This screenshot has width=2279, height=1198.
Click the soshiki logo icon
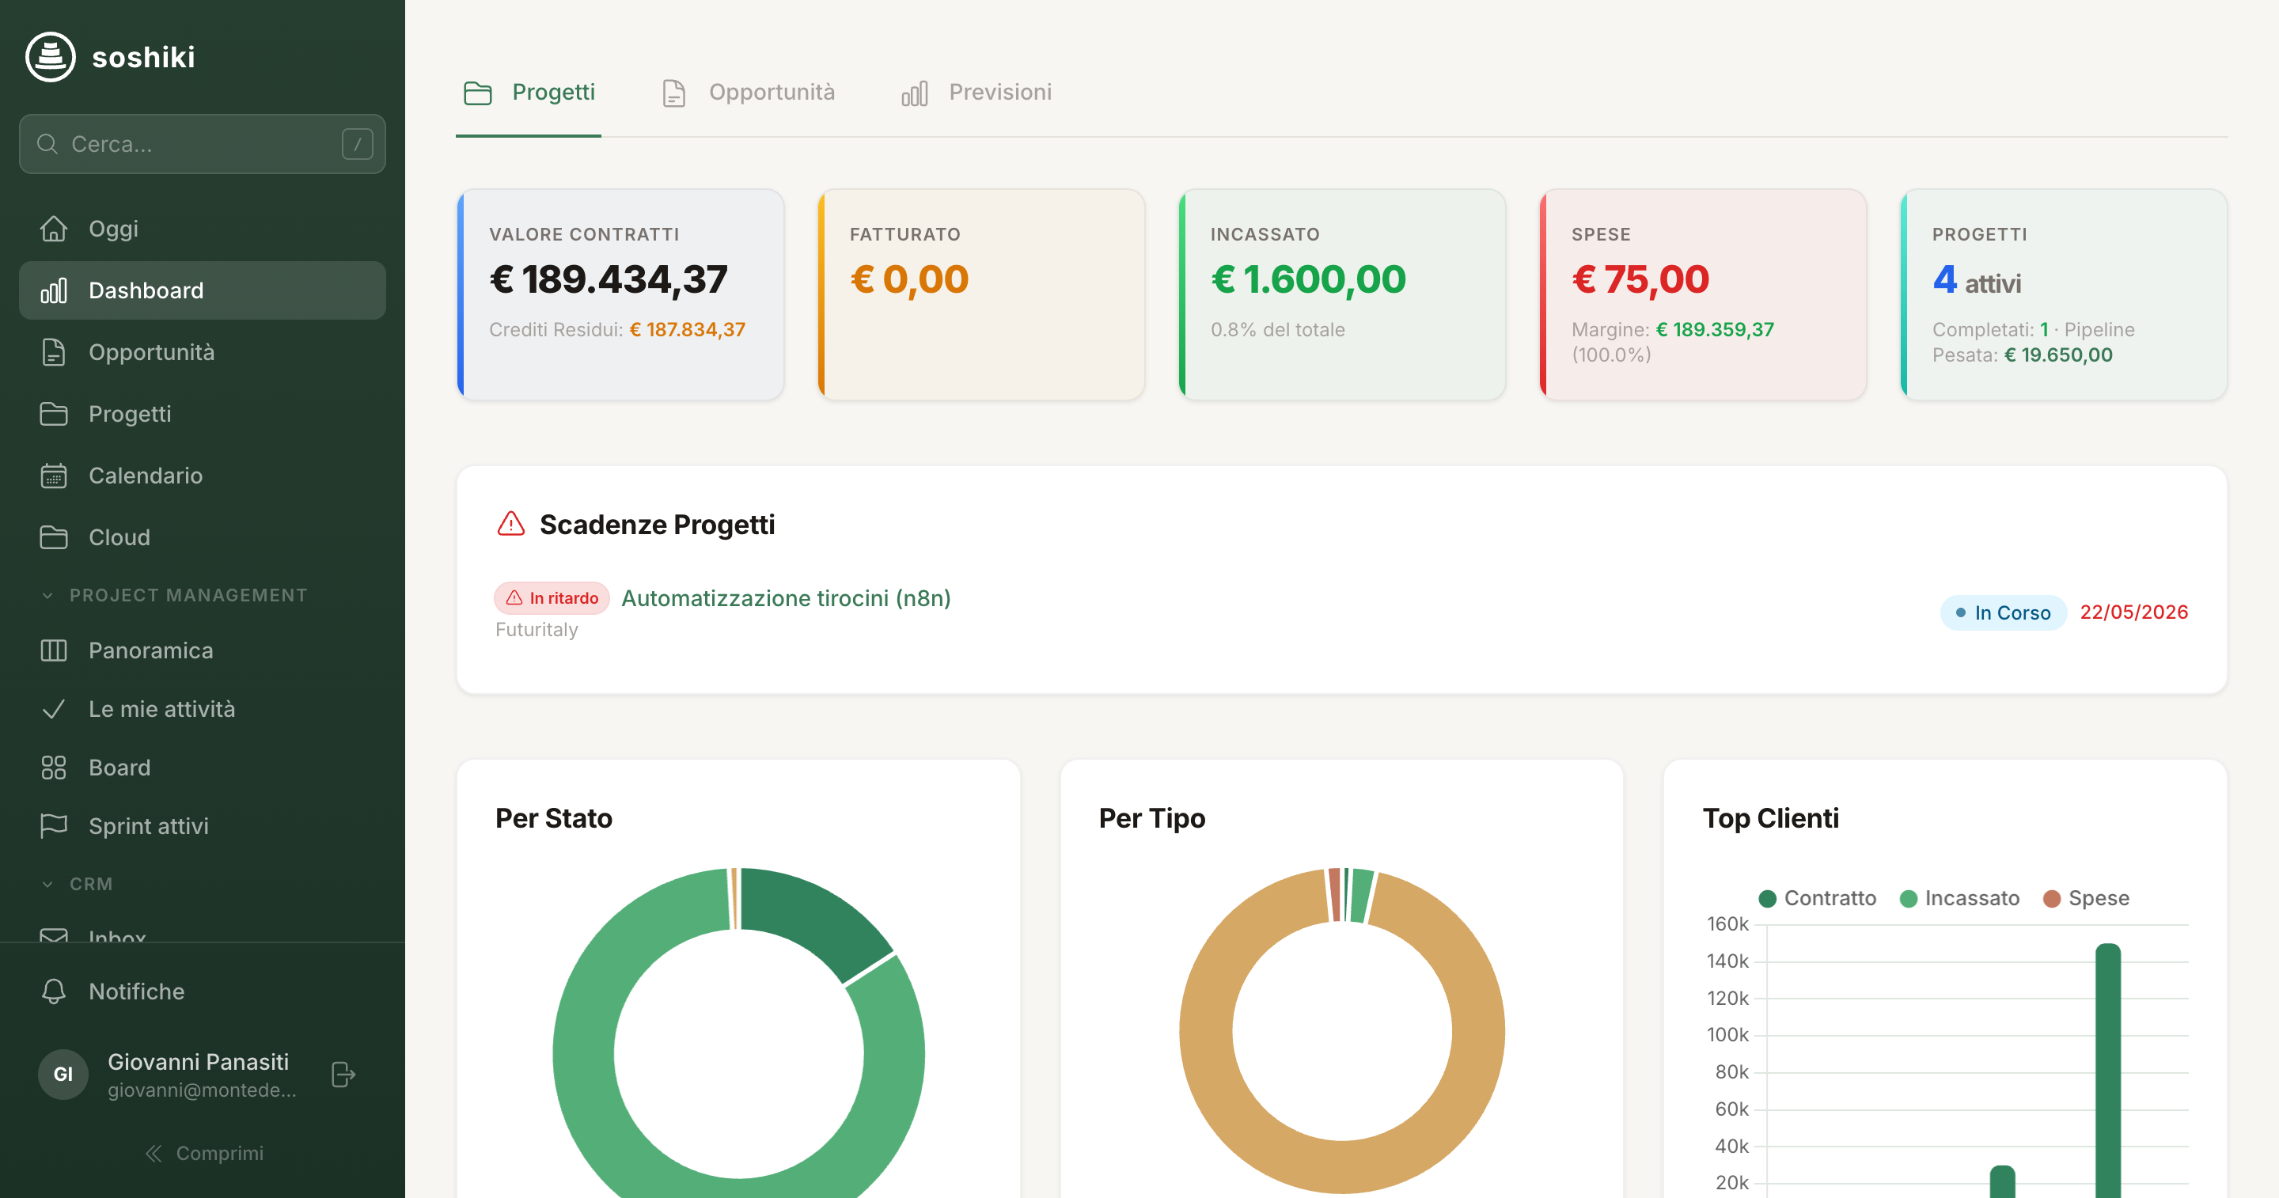(51, 57)
